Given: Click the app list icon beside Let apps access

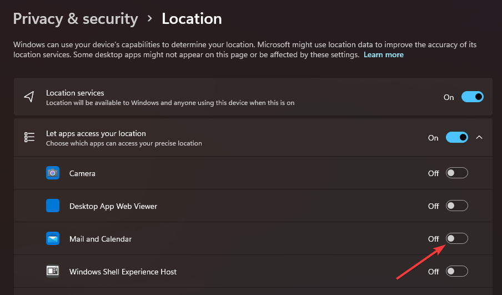Looking at the screenshot, I should (29, 138).
